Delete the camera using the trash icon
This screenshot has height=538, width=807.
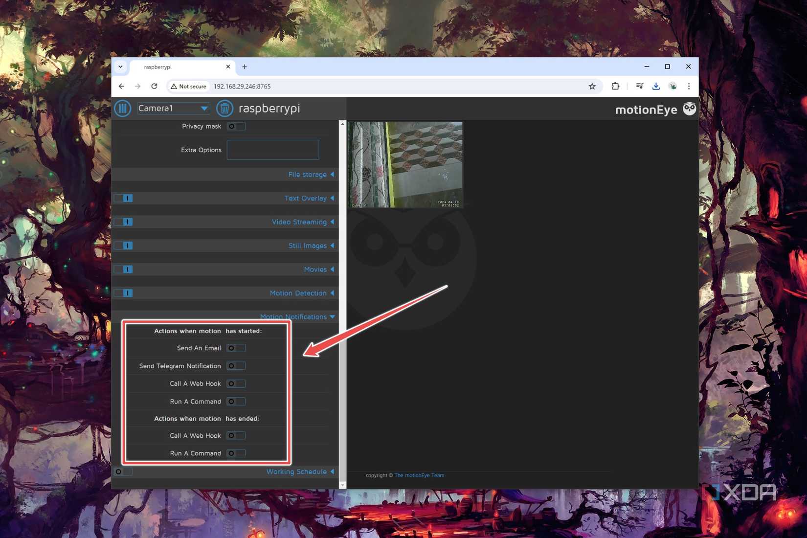(x=224, y=108)
